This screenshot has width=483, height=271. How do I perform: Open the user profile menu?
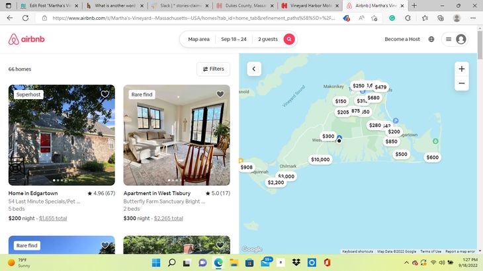(455, 39)
